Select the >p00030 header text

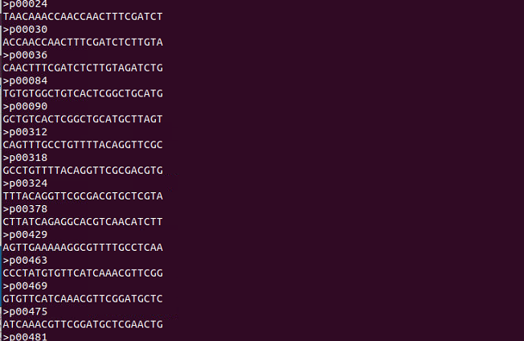25,30
